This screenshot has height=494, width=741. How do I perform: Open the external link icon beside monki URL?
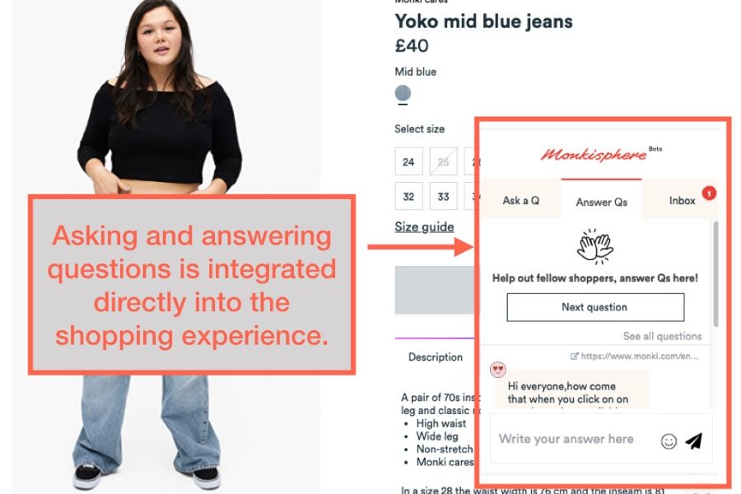[x=574, y=356]
